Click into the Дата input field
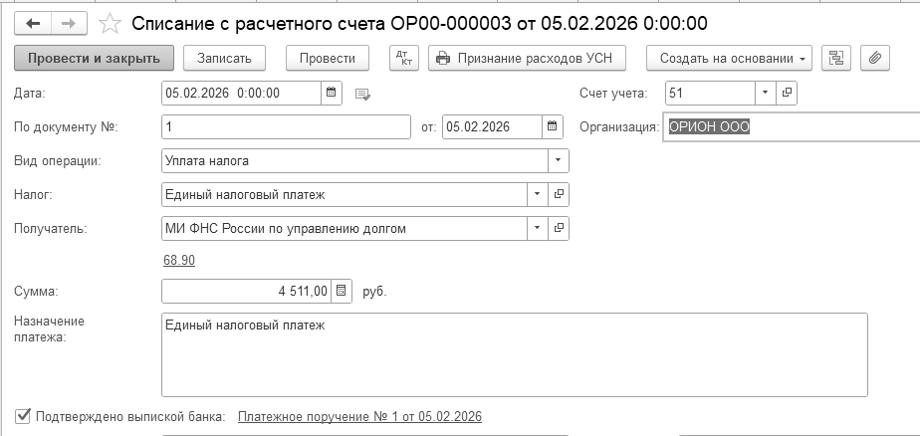 pyautogui.click(x=242, y=93)
